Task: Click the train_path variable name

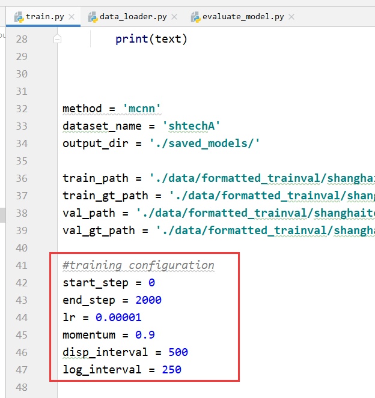Action: [96, 178]
